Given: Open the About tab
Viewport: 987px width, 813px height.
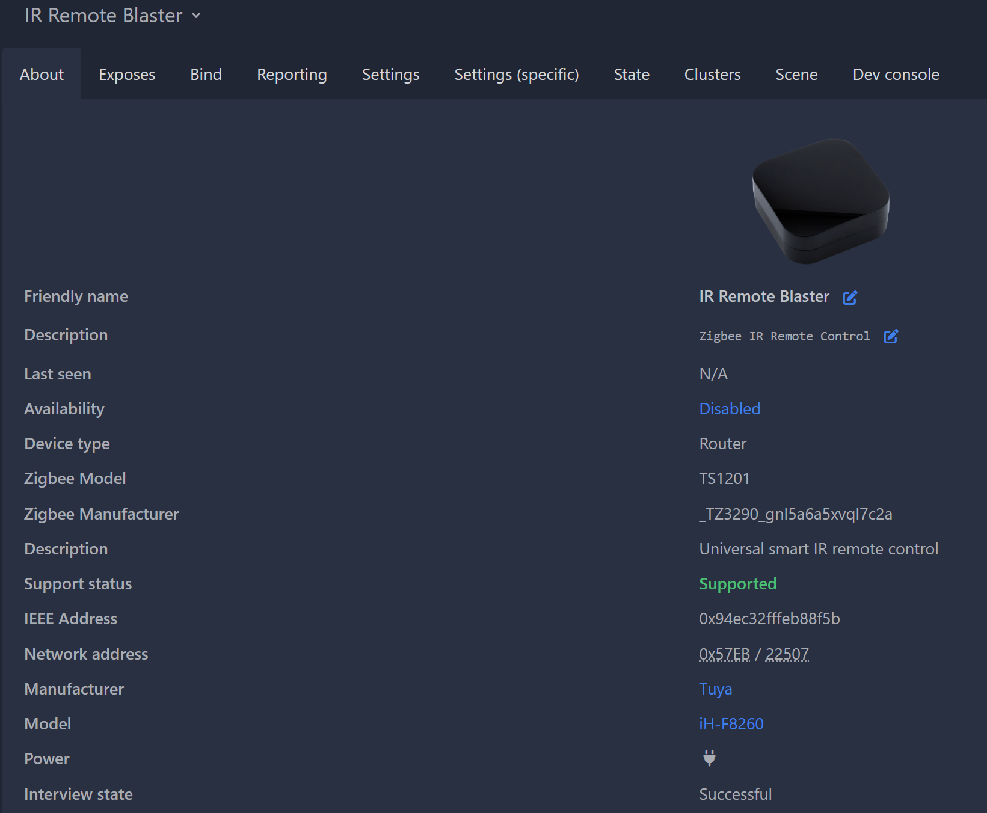Looking at the screenshot, I should [42, 75].
